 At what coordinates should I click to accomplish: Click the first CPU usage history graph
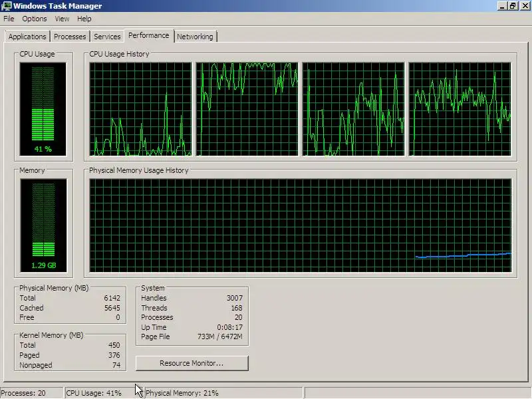[140, 109]
